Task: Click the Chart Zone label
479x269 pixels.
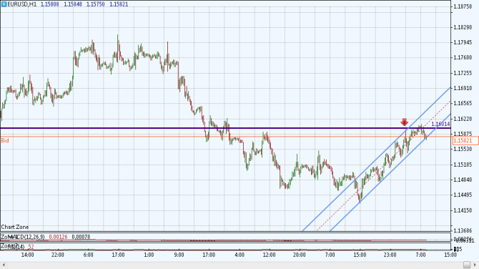Action: pos(15,227)
